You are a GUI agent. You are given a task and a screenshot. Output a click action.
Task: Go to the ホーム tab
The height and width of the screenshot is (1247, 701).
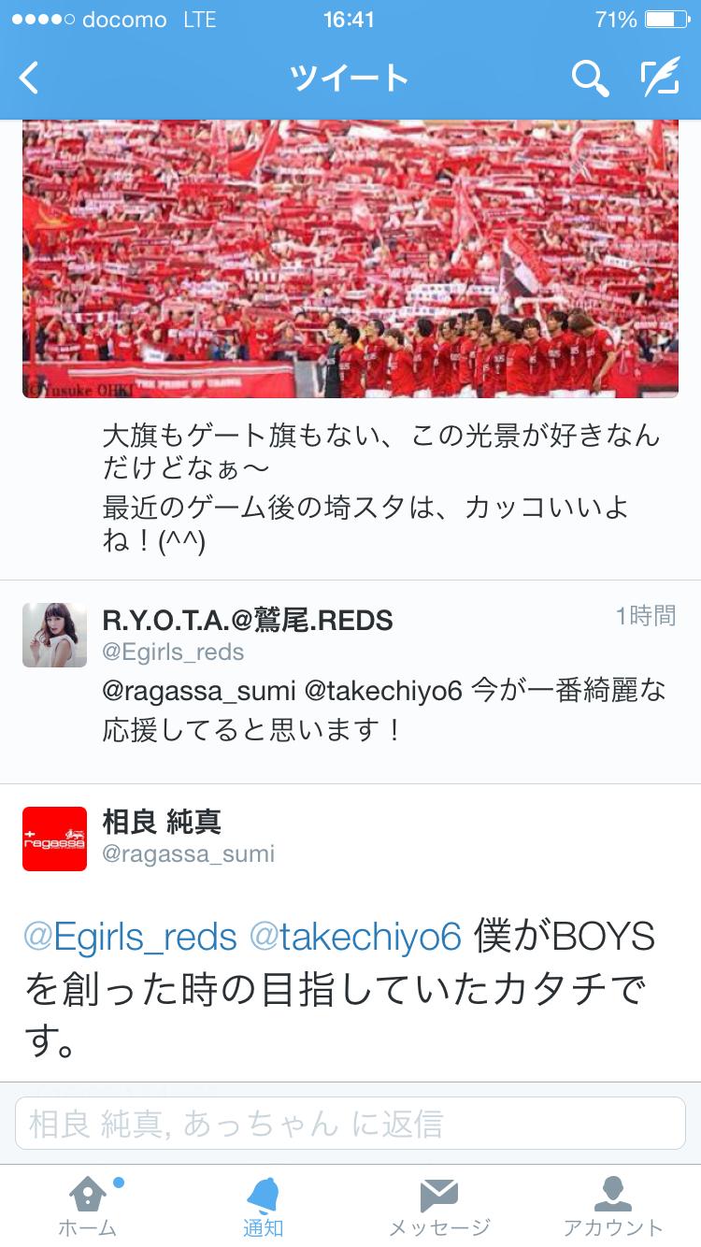[x=88, y=1207]
